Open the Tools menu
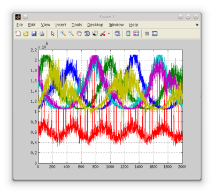 (77, 25)
